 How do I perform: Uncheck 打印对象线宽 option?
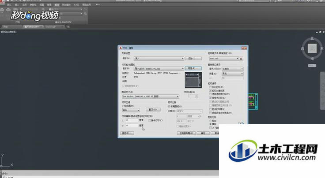coord(211,91)
